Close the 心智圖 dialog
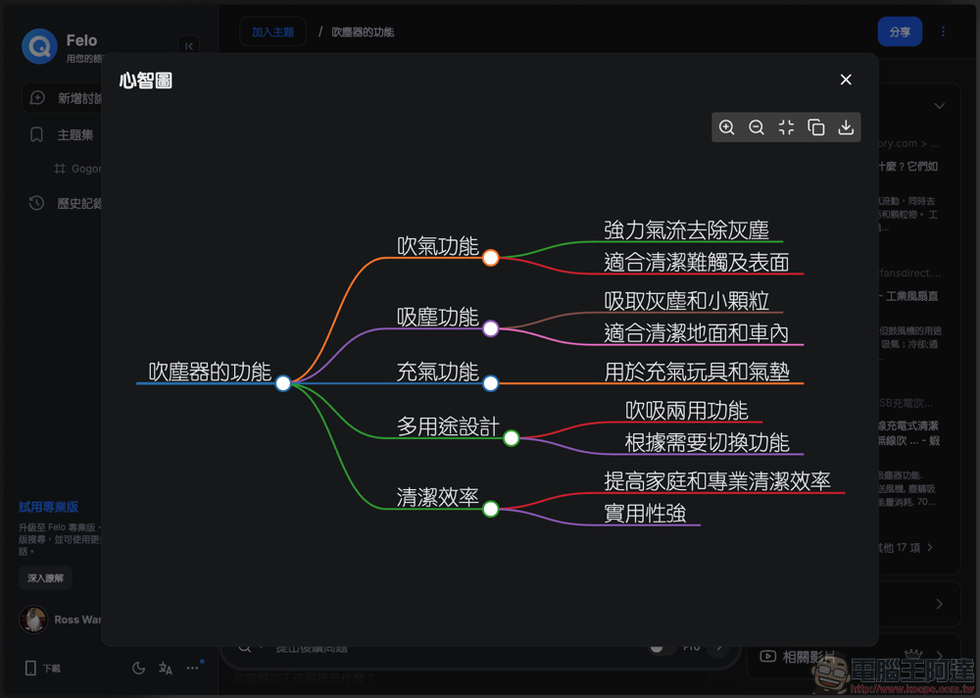The width and height of the screenshot is (980, 698). (x=846, y=79)
